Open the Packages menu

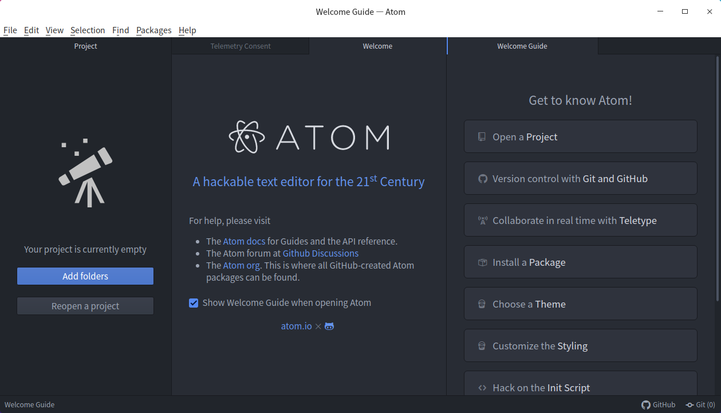pyautogui.click(x=153, y=30)
